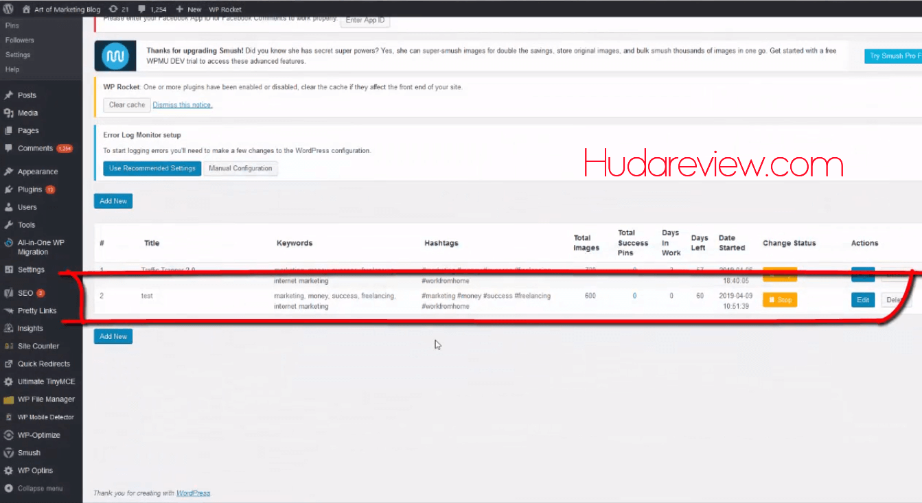Click the WP Mobile Detector icon

pyautogui.click(x=8, y=417)
